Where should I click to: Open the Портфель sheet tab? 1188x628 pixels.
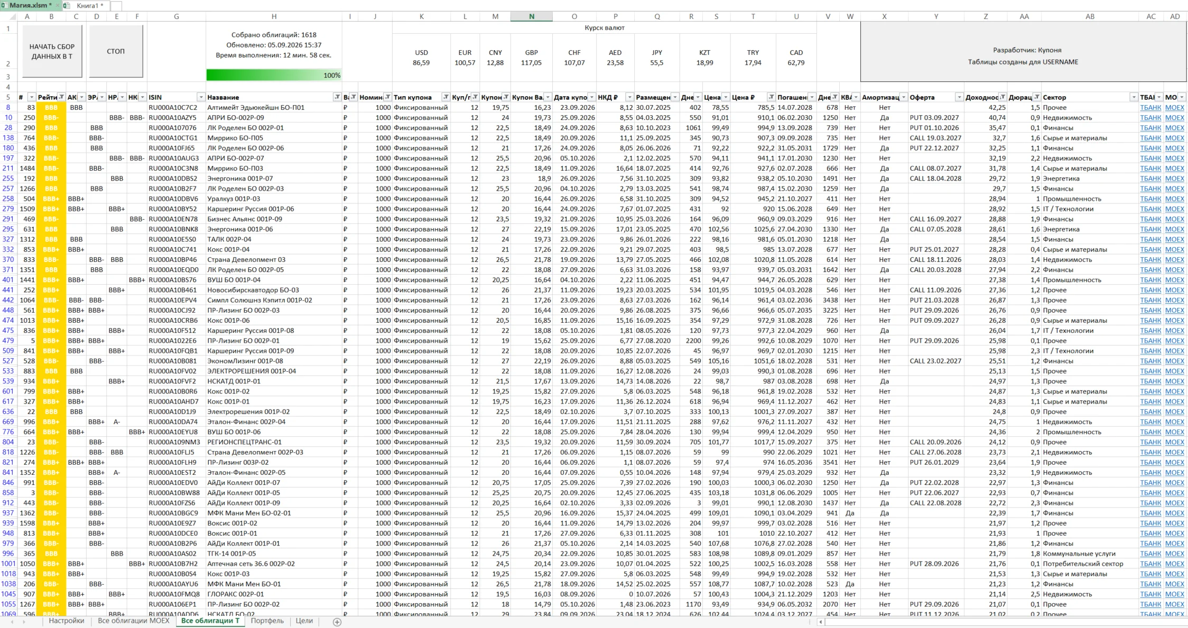tap(267, 621)
